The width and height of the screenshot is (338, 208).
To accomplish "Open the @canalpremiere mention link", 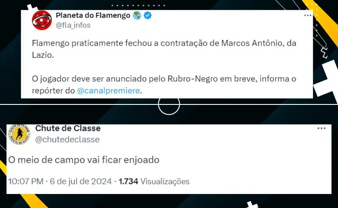I will [x=108, y=90].
